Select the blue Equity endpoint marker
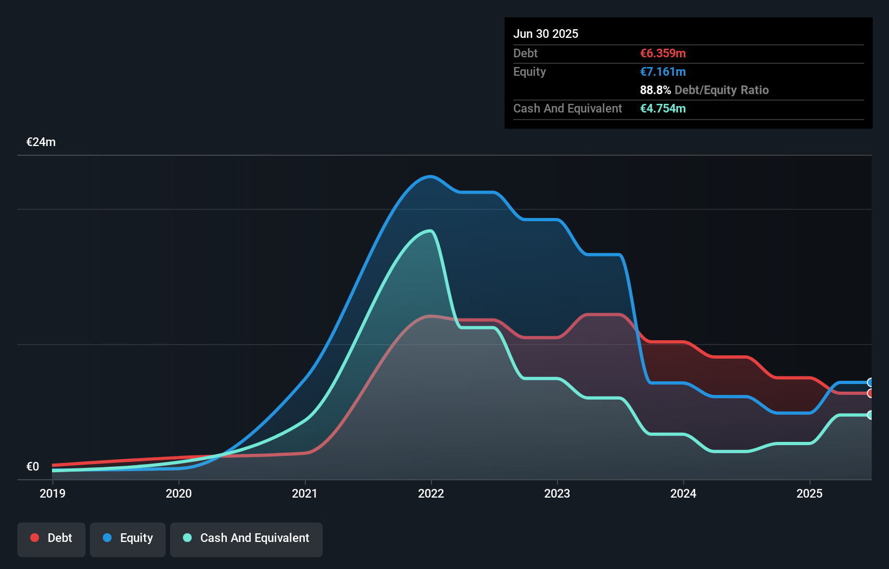This screenshot has width=889, height=569. (870, 382)
